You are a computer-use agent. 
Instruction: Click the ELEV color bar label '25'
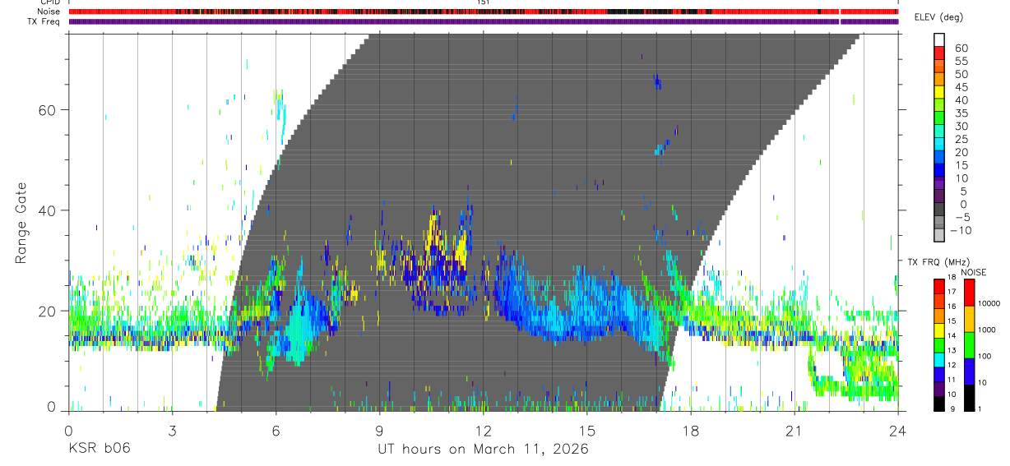pos(961,140)
